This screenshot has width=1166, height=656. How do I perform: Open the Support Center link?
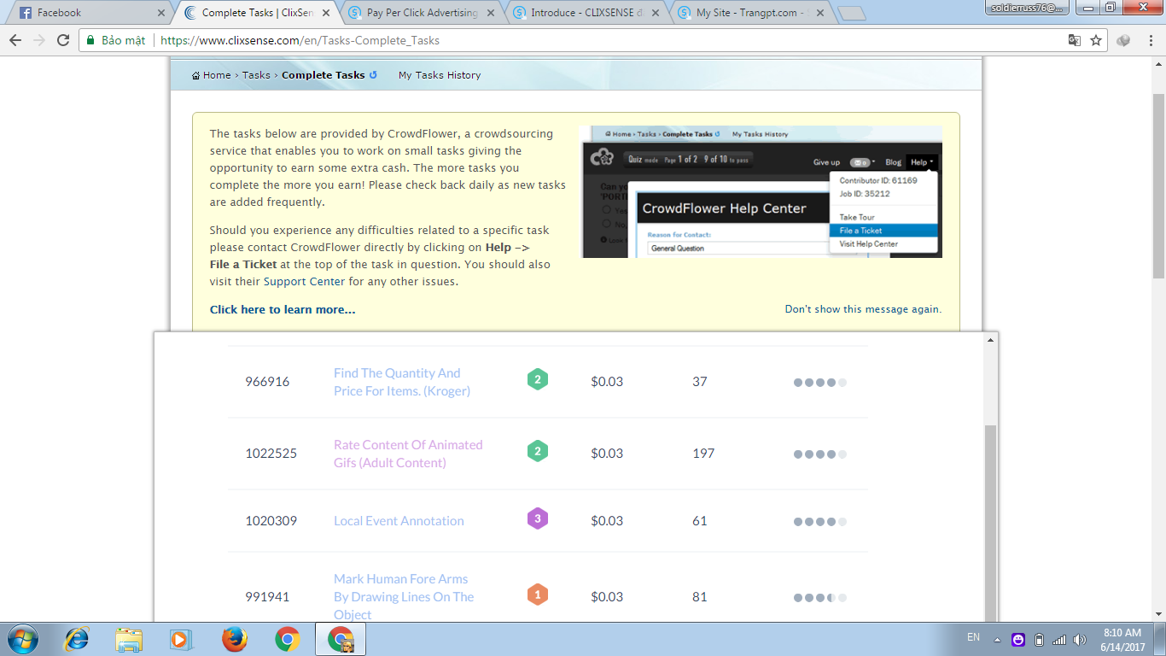[305, 281]
